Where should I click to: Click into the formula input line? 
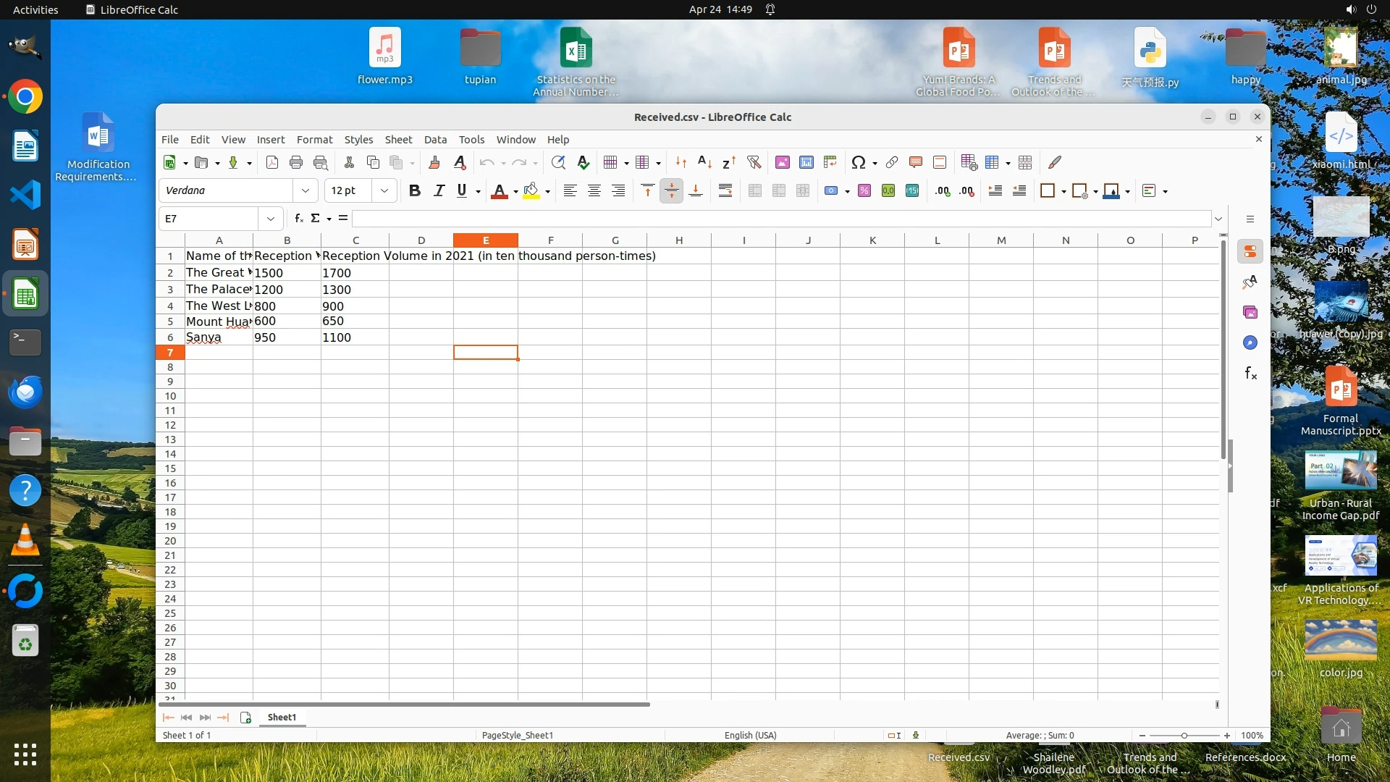coord(782,218)
